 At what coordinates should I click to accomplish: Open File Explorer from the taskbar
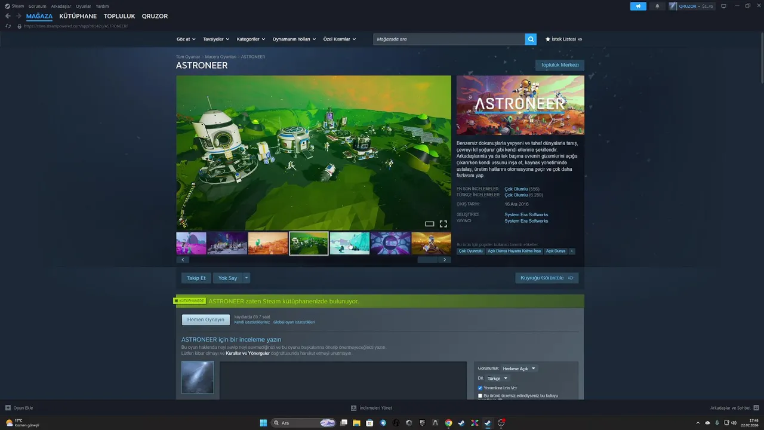click(356, 423)
